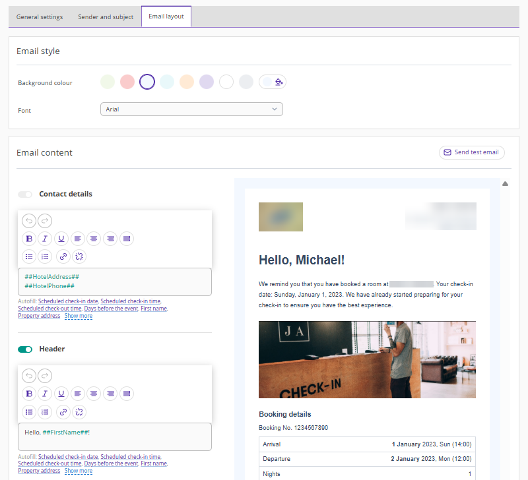528x480 pixels.
Task: Center align in Header editor
Action: (x=94, y=394)
